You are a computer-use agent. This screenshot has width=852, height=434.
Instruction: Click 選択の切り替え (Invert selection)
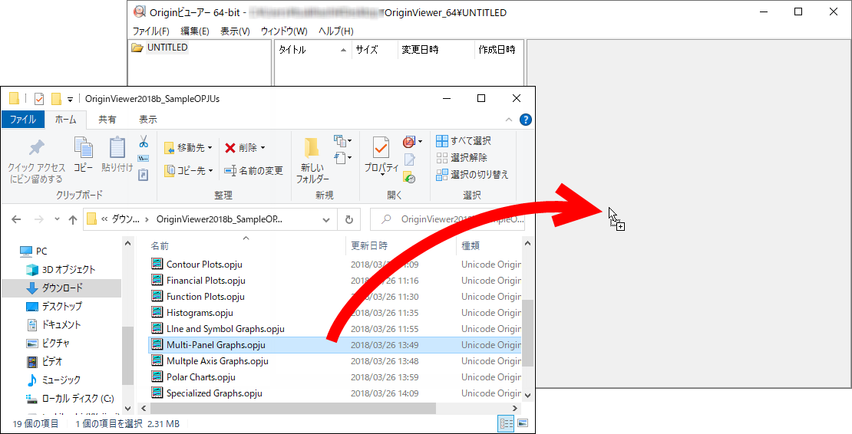tap(472, 175)
